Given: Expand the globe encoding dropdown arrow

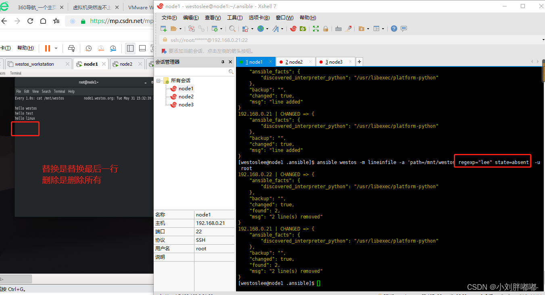Looking at the screenshot, I should [x=267, y=29].
